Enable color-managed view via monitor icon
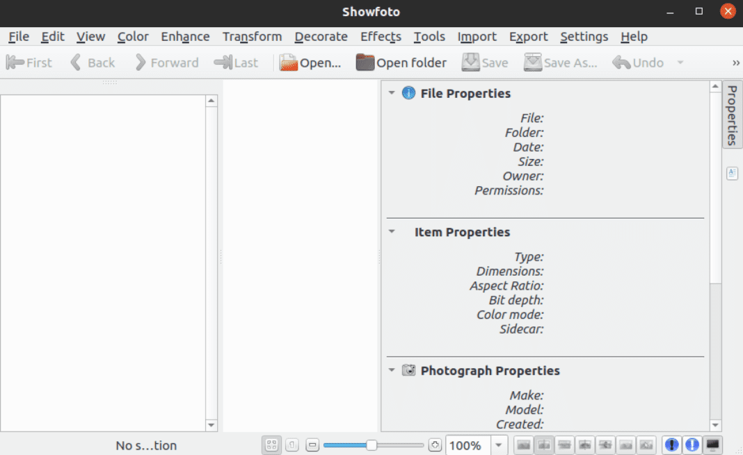743x455 pixels. coord(711,445)
